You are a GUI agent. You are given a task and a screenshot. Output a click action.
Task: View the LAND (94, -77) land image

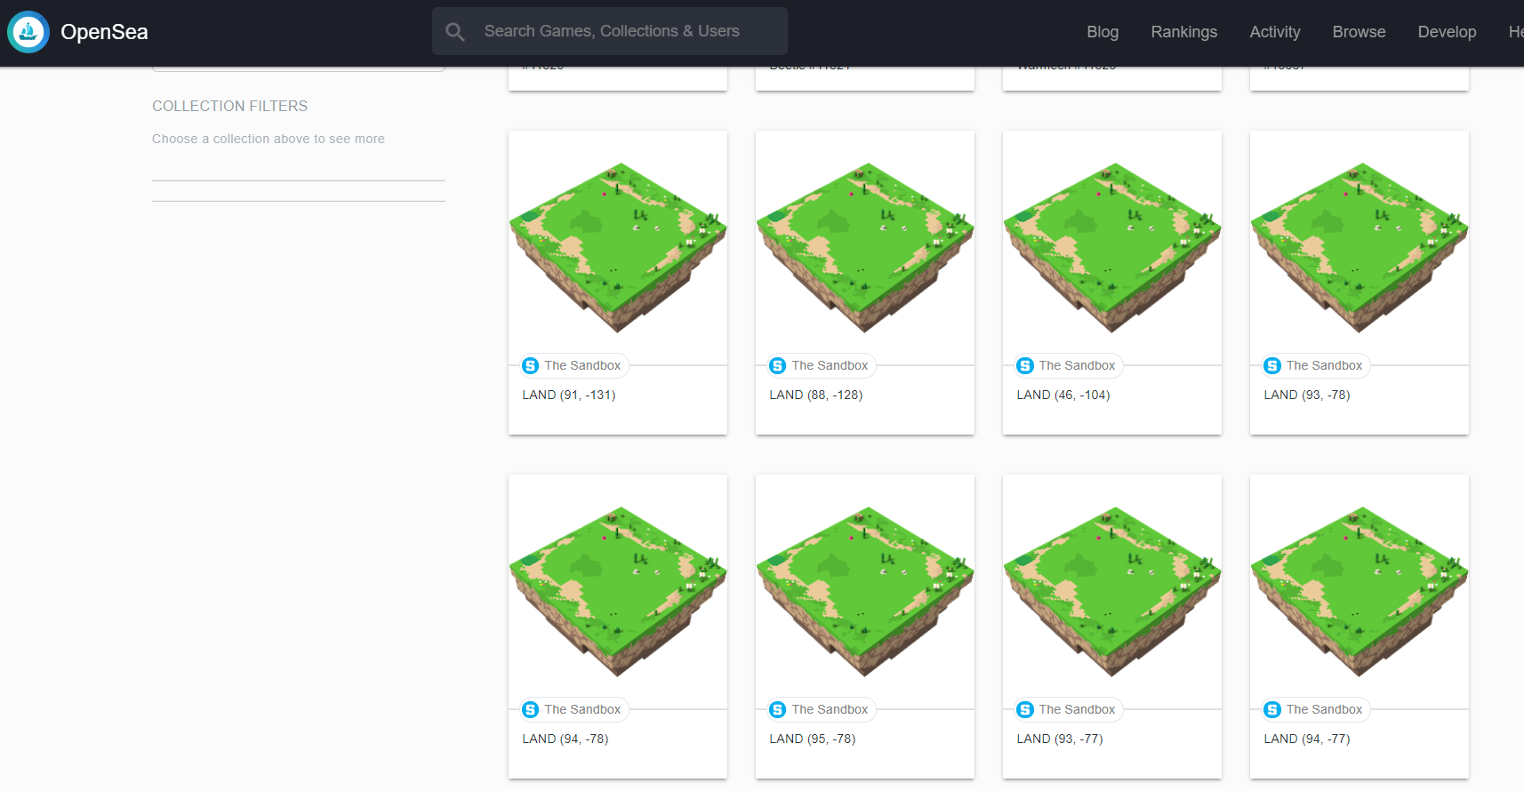(x=1360, y=592)
